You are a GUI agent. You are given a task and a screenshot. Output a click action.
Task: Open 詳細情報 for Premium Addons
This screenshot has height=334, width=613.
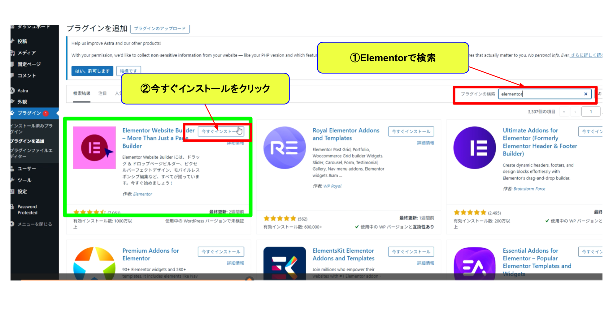point(235,263)
